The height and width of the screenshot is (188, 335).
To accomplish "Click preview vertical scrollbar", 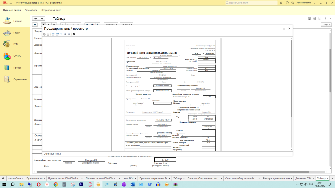I will click(x=291, y=79).
